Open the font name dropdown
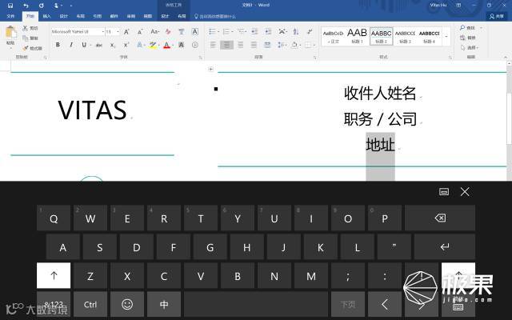Screen dimensions: 512x320 click(x=103, y=32)
